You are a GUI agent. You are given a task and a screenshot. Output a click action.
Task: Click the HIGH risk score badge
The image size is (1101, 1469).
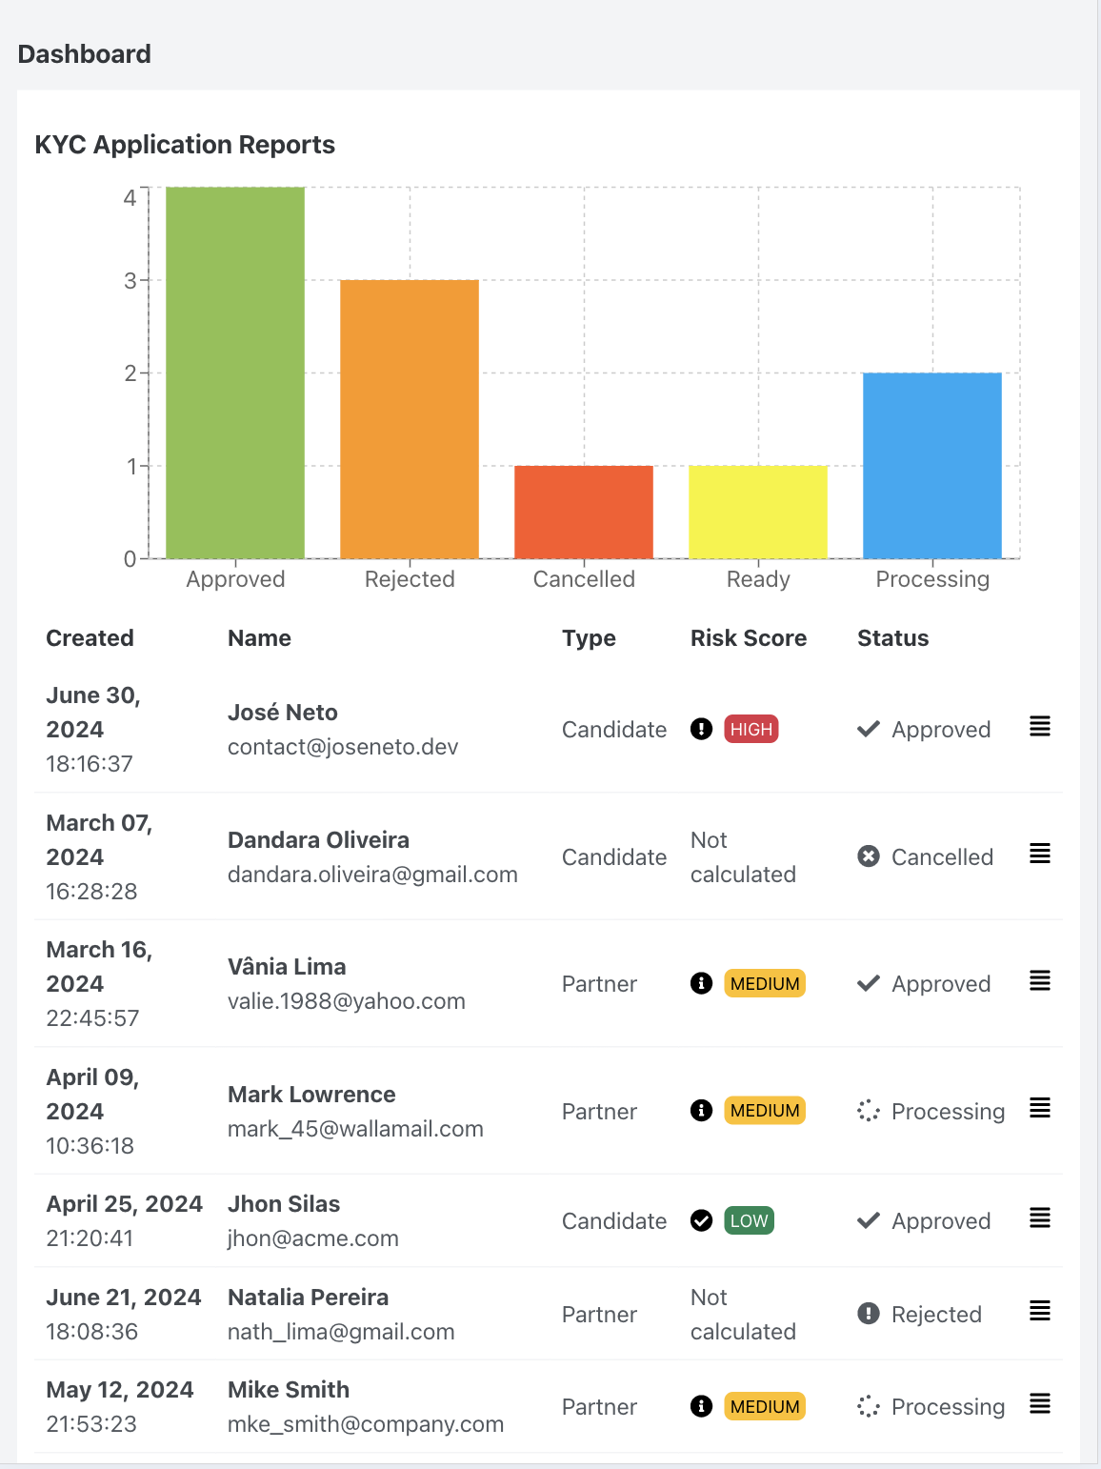tap(751, 730)
